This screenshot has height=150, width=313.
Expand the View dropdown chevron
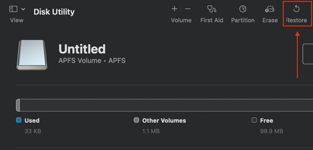pos(23,9)
